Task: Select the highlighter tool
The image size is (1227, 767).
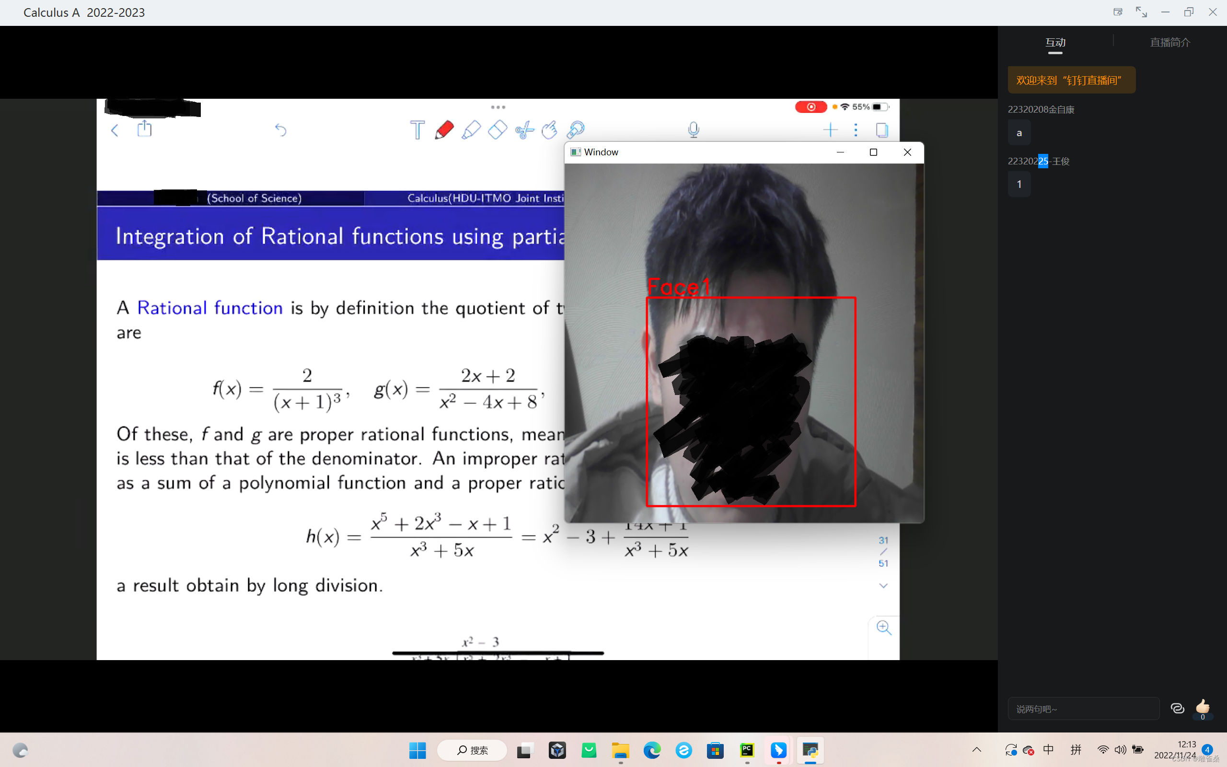Action: point(471,130)
